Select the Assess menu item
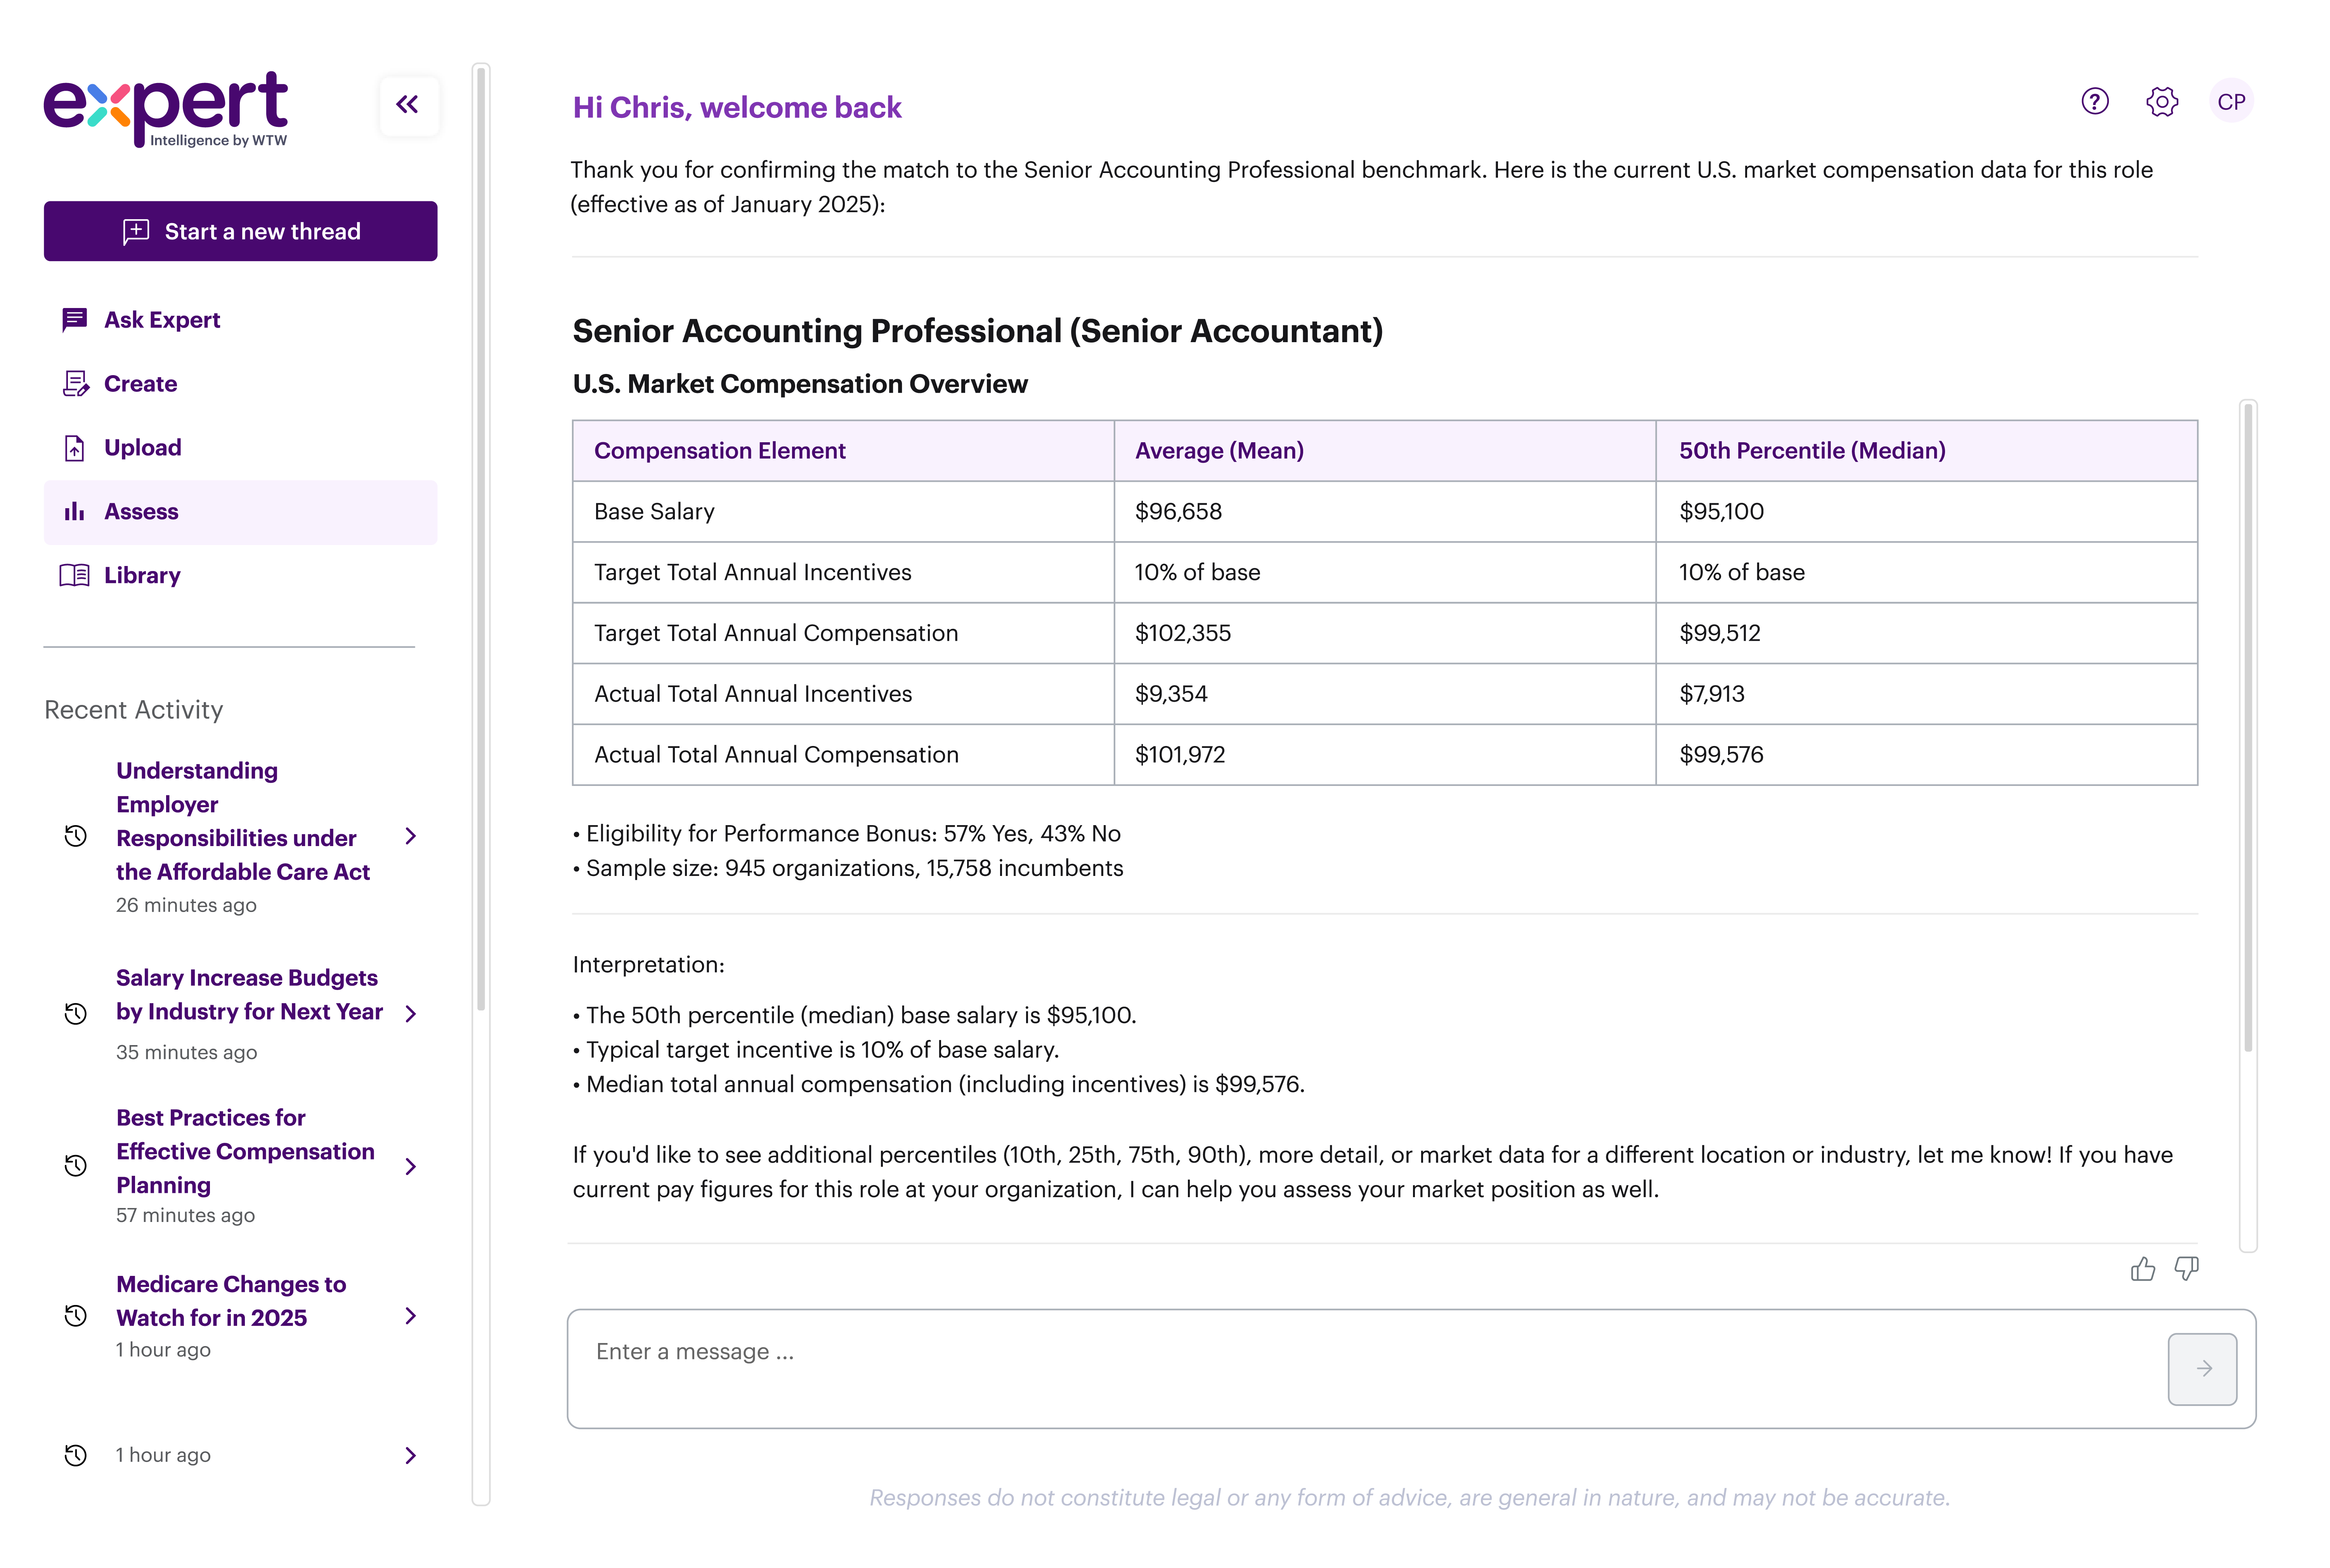Viewport: 2330px width, 1568px height. pyautogui.click(x=141, y=512)
